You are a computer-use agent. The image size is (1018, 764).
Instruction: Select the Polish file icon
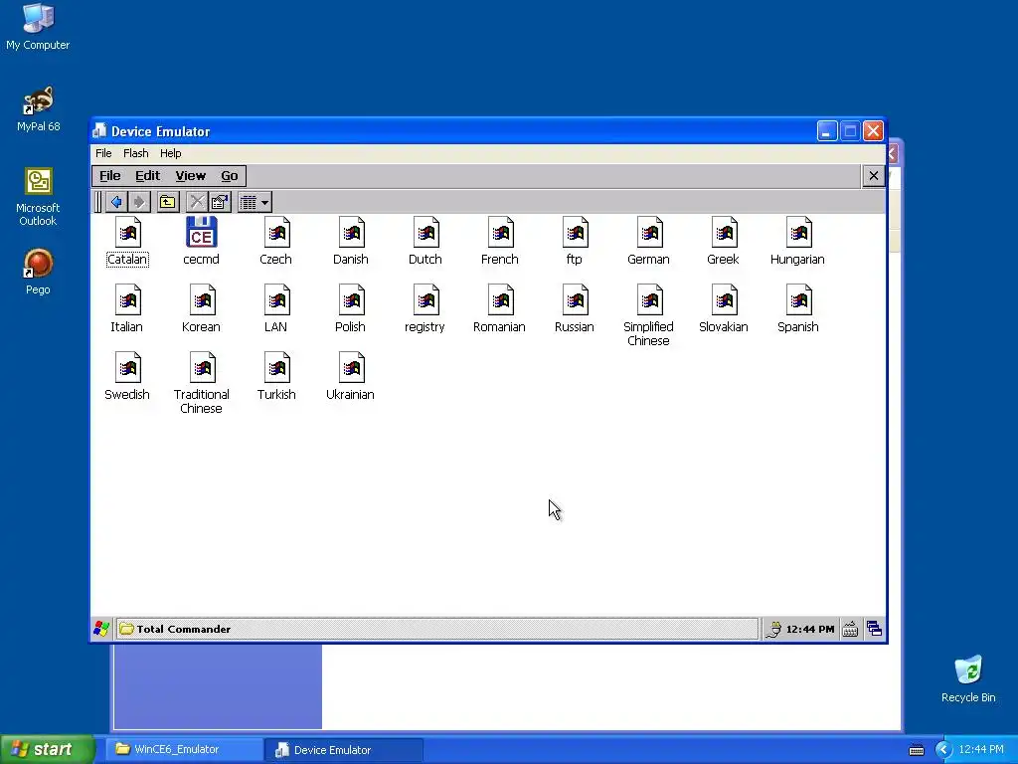pyautogui.click(x=351, y=300)
